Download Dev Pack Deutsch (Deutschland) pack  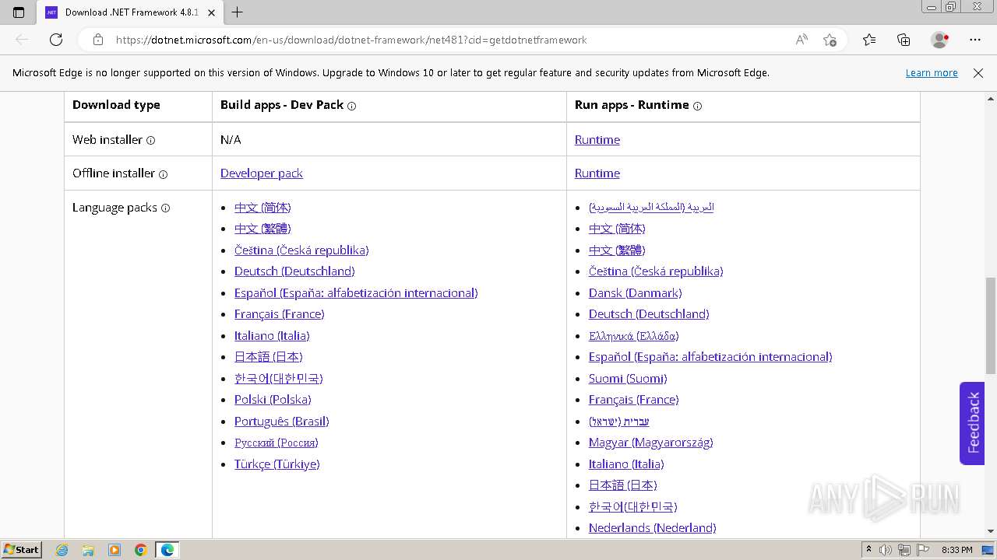click(x=294, y=271)
